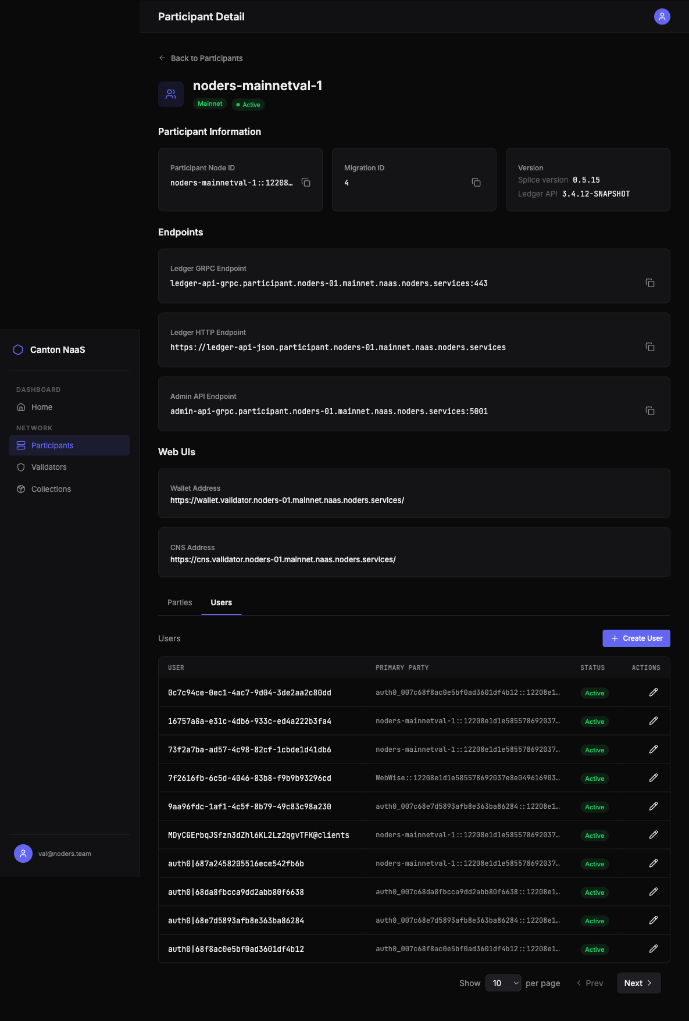Image resolution: width=689 pixels, height=1021 pixels.
Task: Copy the Migration ID value
Action: 476,183
